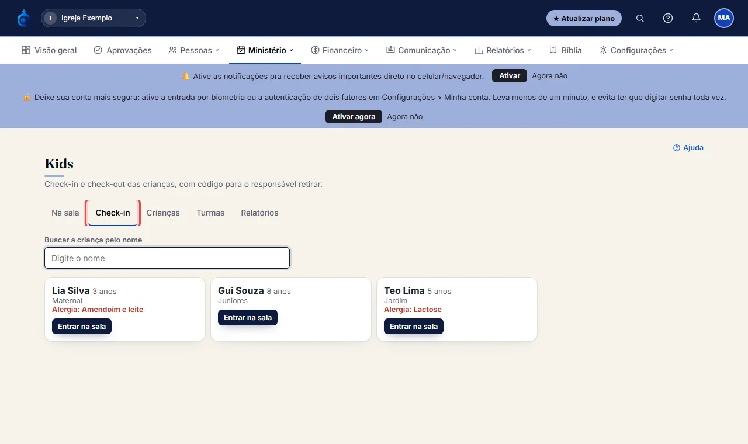Click the Maternal class label
The image size is (748, 444).
tap(67, 301)
